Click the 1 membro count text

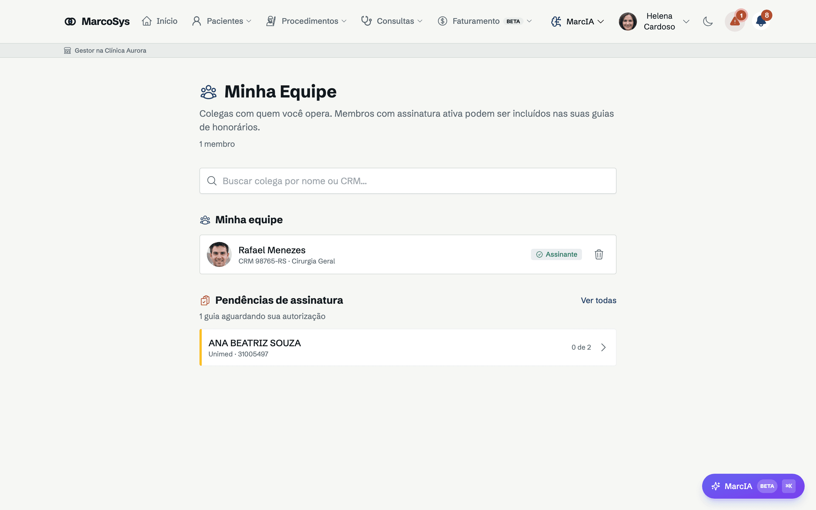point(217,144)
